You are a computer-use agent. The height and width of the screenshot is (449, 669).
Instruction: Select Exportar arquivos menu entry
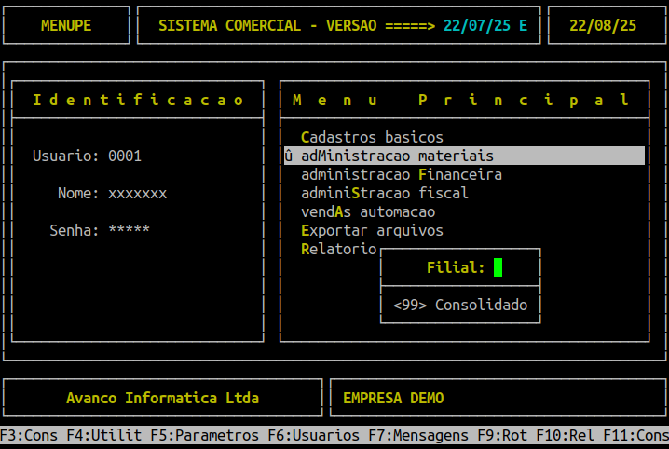point(372,231)
